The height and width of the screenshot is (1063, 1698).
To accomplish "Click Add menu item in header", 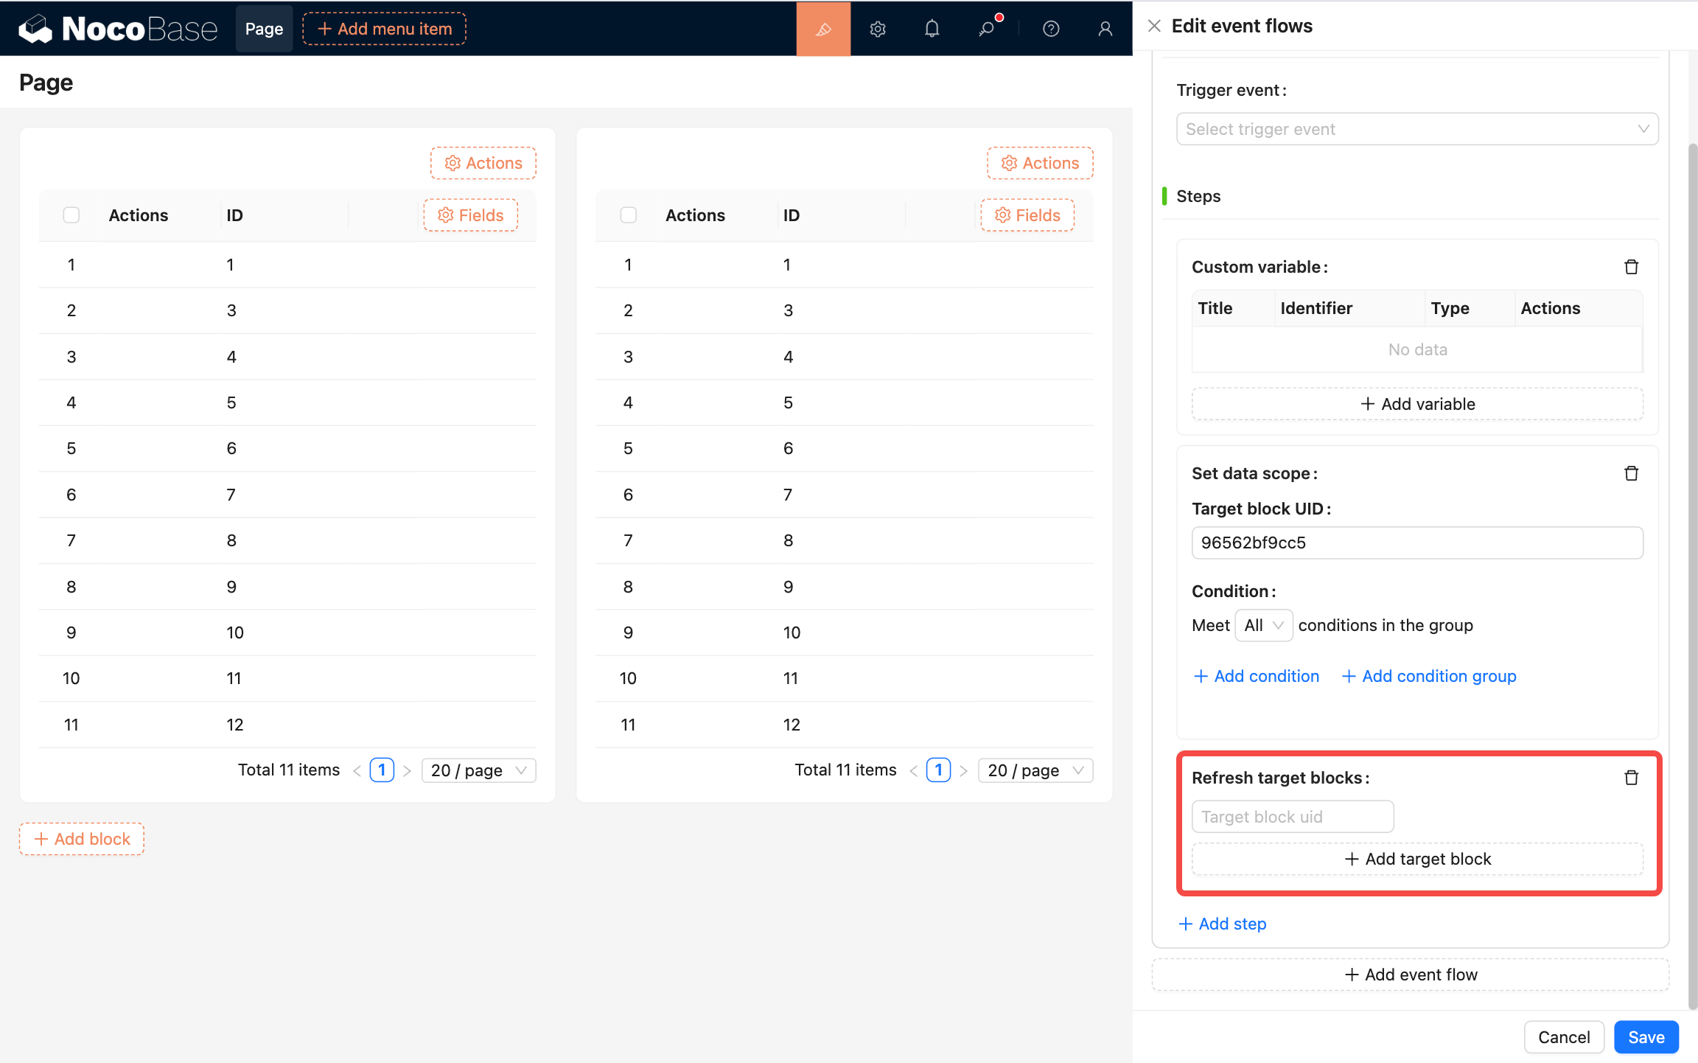I will pos(384,29).
